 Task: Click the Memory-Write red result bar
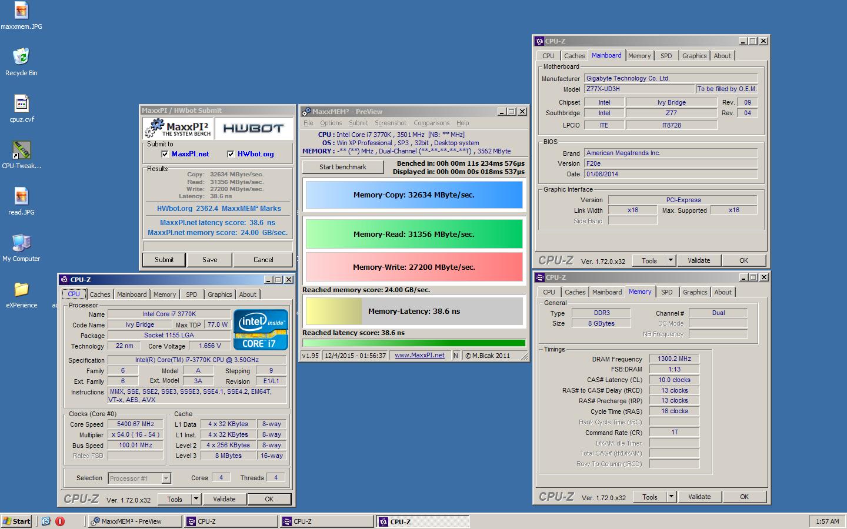(414, 267)
